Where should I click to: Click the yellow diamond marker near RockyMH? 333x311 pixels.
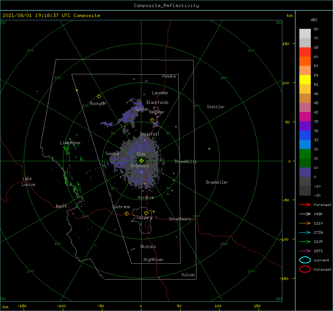pyautogui.click(x=99, y=97)
